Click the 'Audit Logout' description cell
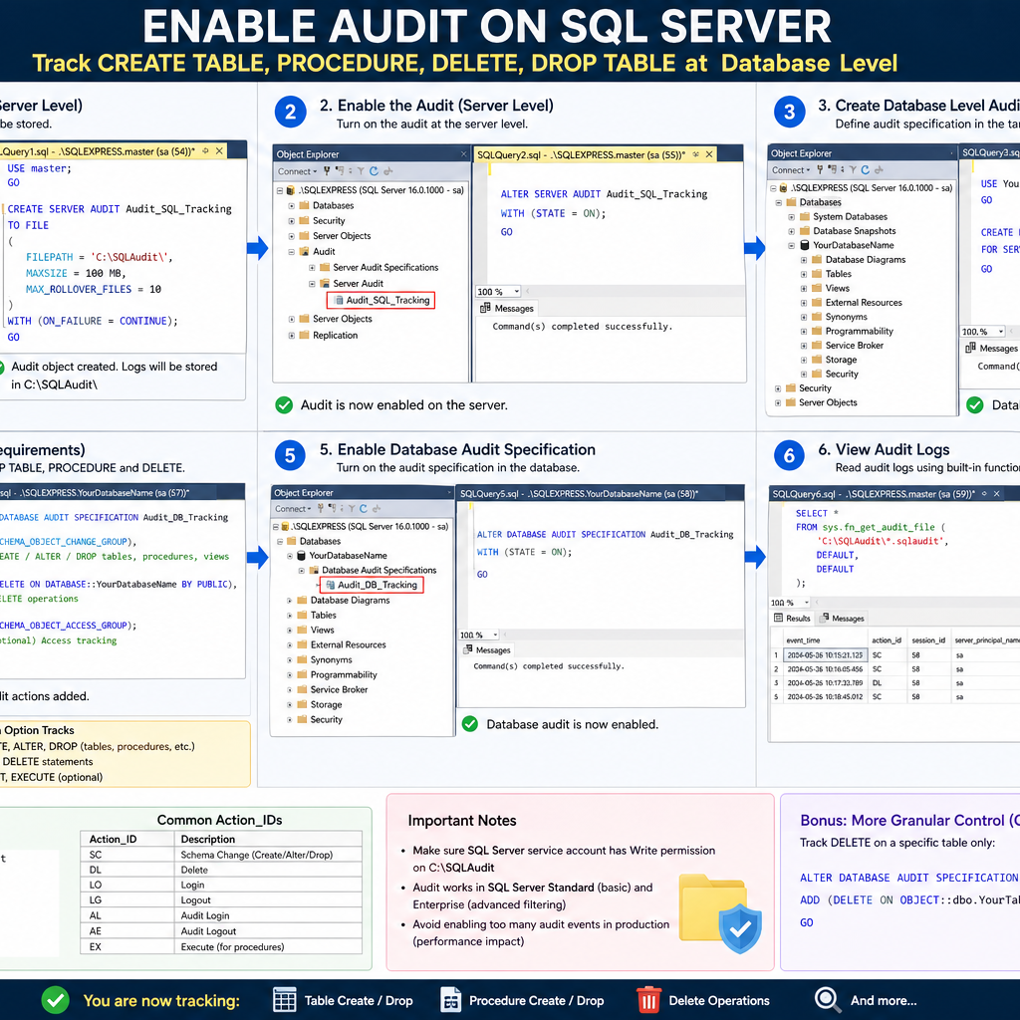Image resolution: width=1020 pixels, height=1020 pixels. click(268, 931)
